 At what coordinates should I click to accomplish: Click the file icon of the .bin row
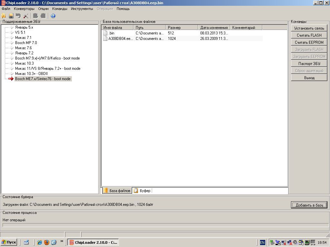click(105, 33)
